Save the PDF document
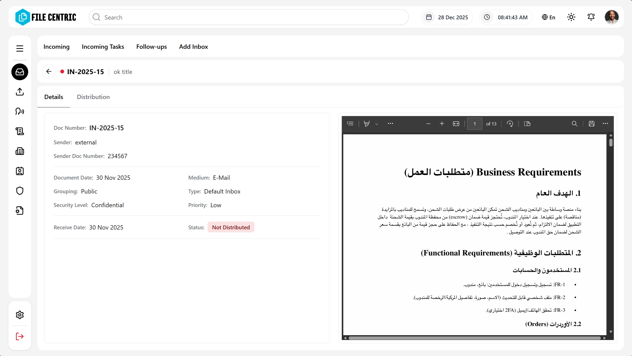The height and width of the screenshot is (356, 632). [x=592, y=124]
